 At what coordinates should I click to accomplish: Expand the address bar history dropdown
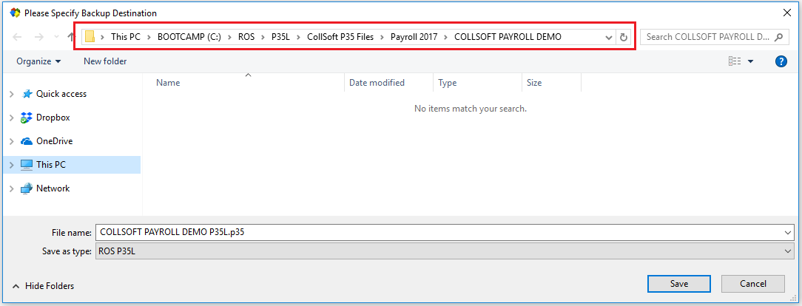609,37
